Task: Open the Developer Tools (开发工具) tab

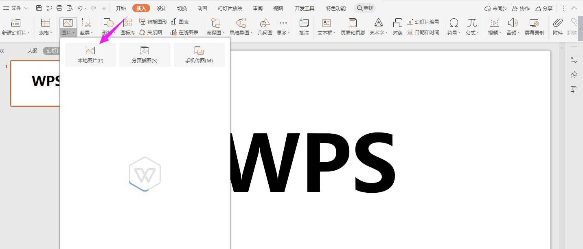Action: 305,8
